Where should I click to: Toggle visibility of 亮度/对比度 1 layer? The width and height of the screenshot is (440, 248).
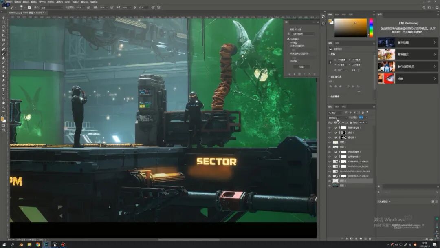pos(330,128)
